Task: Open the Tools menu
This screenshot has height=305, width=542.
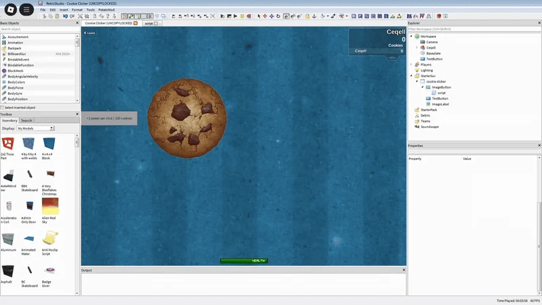Action: pyautogui.click(x=91, y=9)
